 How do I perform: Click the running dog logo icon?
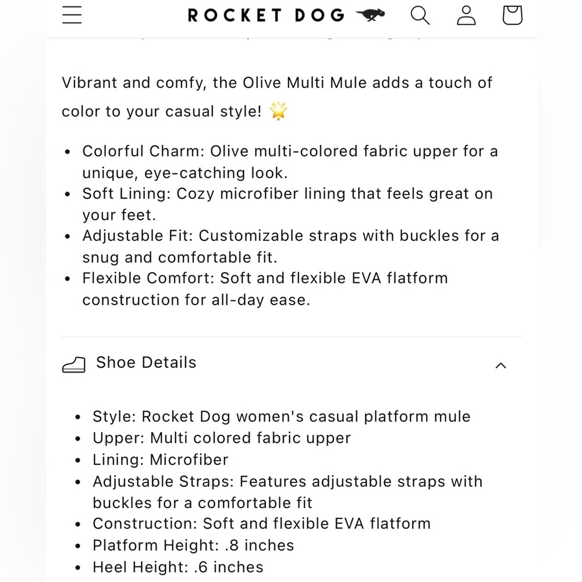point(370,15)
